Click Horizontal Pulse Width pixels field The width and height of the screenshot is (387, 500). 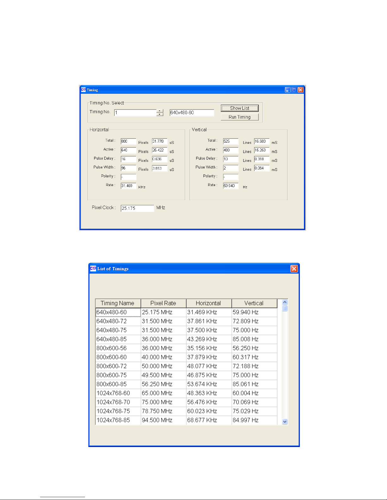(x=129, y=168)
